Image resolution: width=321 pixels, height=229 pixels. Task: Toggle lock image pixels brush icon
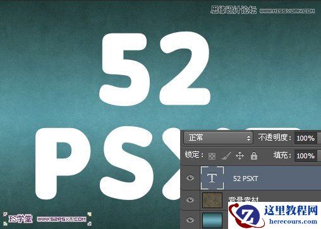click(x=226, y=156)
